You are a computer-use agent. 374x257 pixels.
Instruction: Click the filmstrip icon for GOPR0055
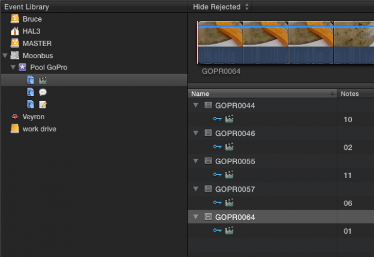click(x=208, y=161)
